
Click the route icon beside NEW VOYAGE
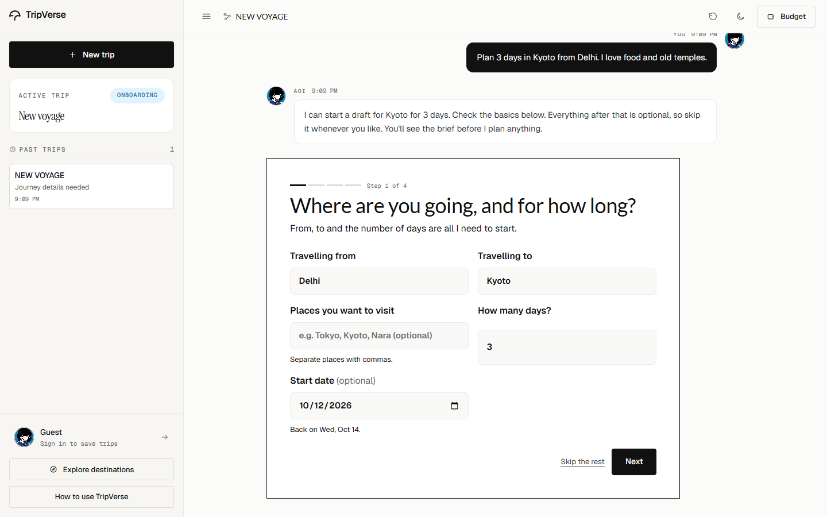point(227,17)
